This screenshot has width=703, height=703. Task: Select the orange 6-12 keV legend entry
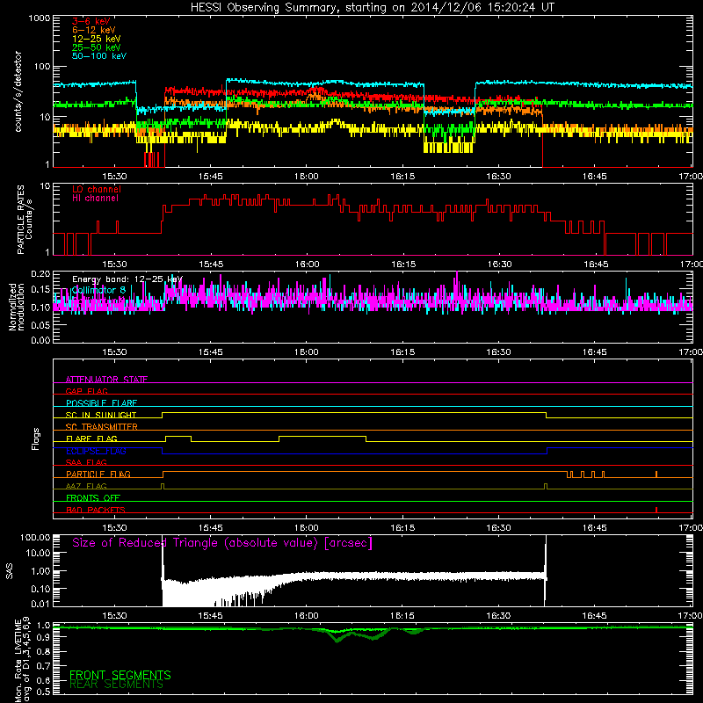(94, 30)
